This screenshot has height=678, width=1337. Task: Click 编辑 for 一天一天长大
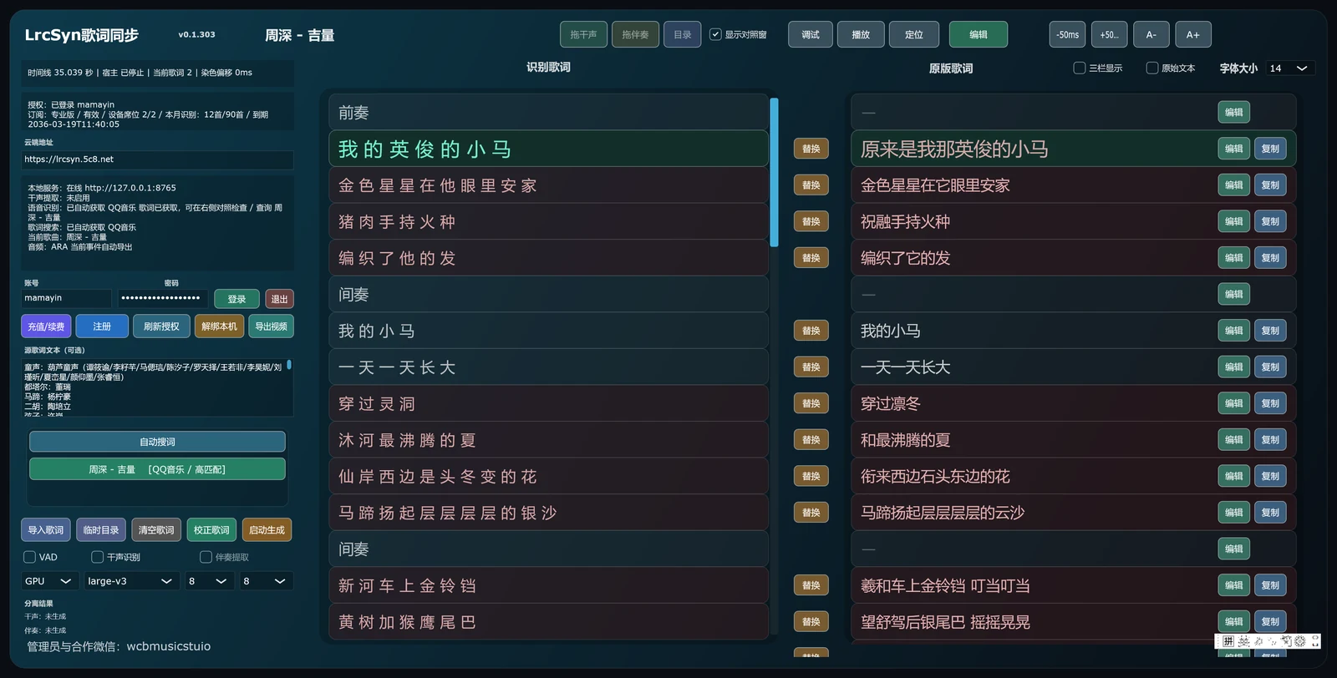pyautogui.click(x=1234, y=367)
